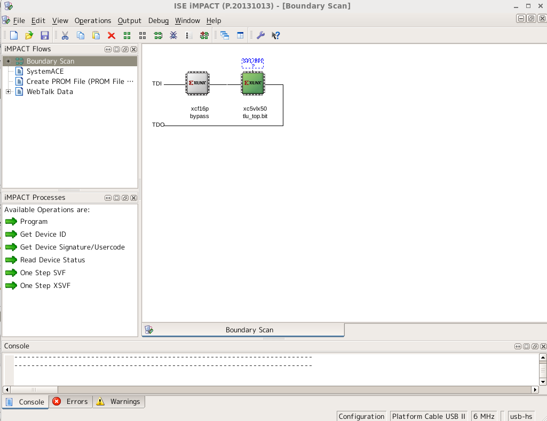Image resolution: width=547 pixels, height=421 pixels.
Task: Click the console scroll-right arrow
Action: [x=535, y=389]
